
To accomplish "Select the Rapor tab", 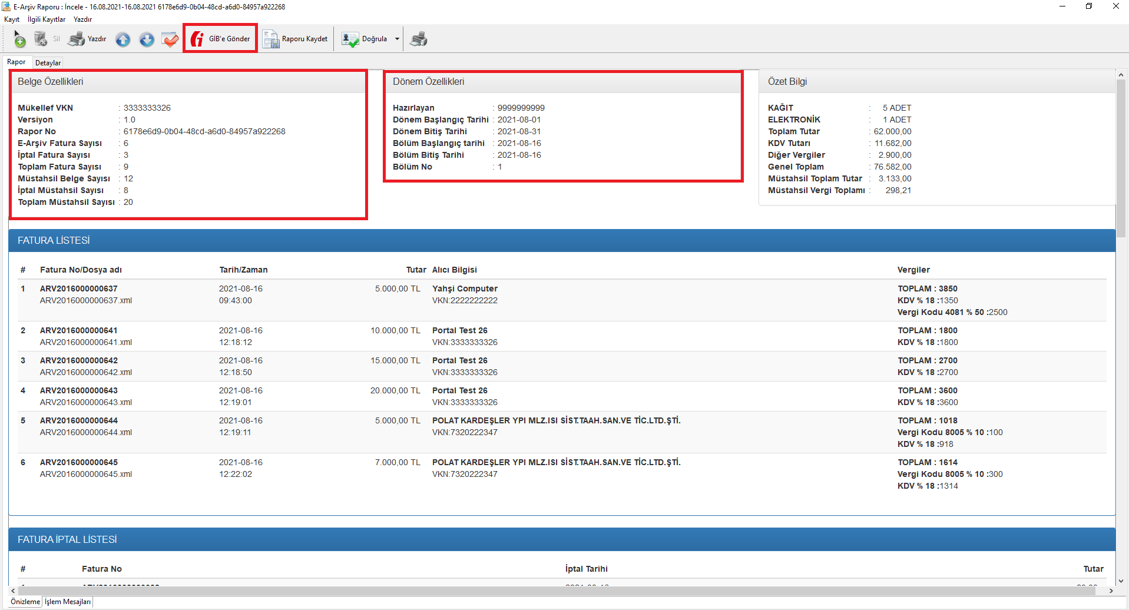I will click(x=16, y=62).
